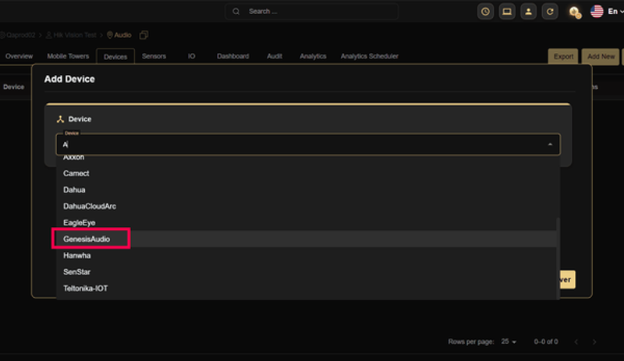
Task: Select Dahua from the device list
Action: tap(307, 189)
